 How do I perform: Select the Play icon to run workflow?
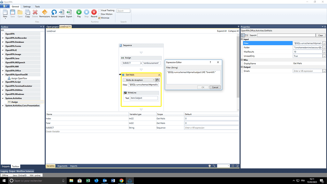pyautogui.click(x=80, y=13)
